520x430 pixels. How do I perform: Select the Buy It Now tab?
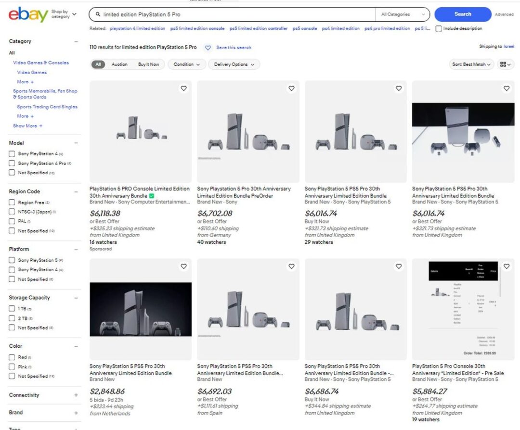[x=149, y=64]
